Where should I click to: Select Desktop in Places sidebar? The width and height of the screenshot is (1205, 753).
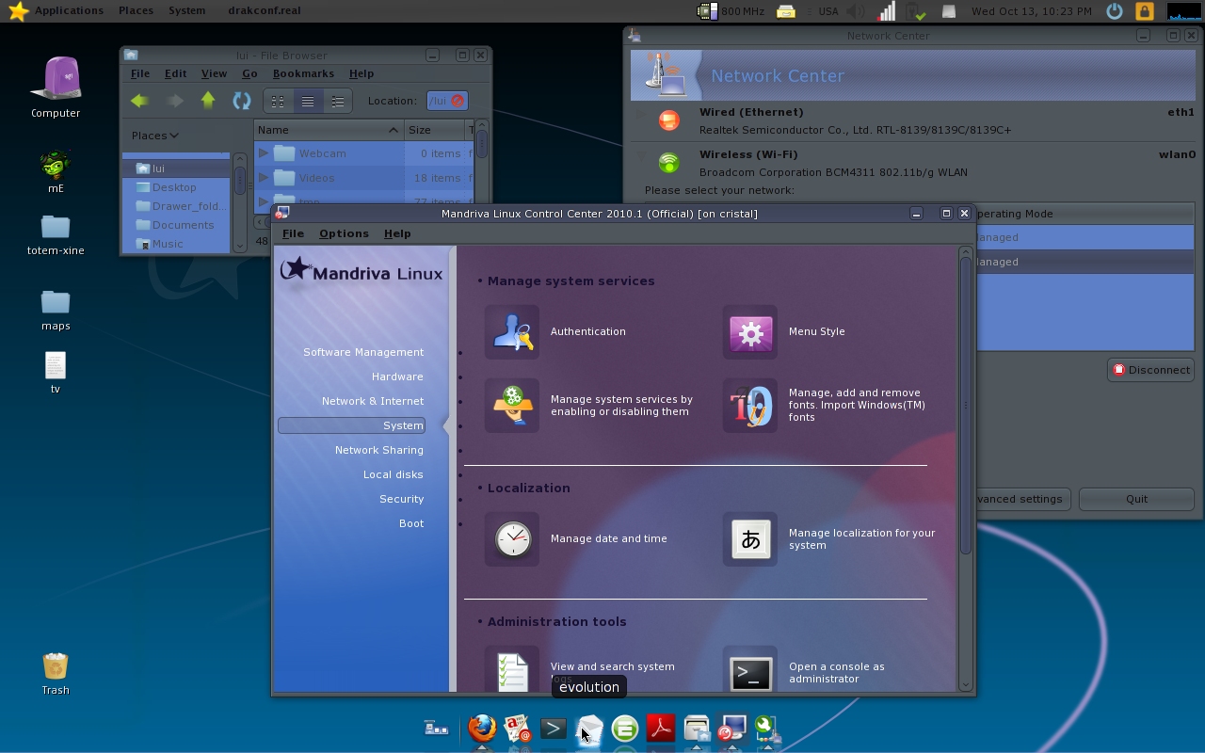tap(177, 187)
